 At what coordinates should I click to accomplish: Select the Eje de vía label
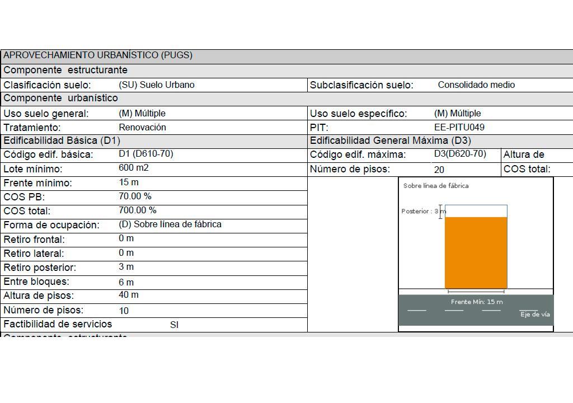tap(535, 314)
